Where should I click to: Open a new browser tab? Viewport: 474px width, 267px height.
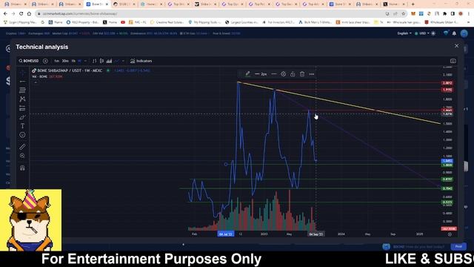point(413,4)
